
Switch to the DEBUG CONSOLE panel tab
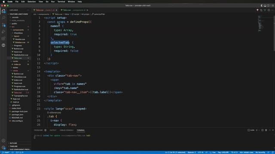(67, 130)
